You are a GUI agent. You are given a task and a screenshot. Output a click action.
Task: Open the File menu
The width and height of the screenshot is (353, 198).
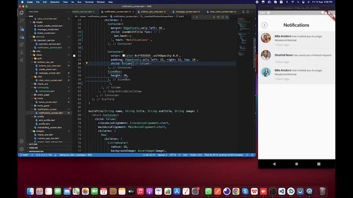point(38,2)
